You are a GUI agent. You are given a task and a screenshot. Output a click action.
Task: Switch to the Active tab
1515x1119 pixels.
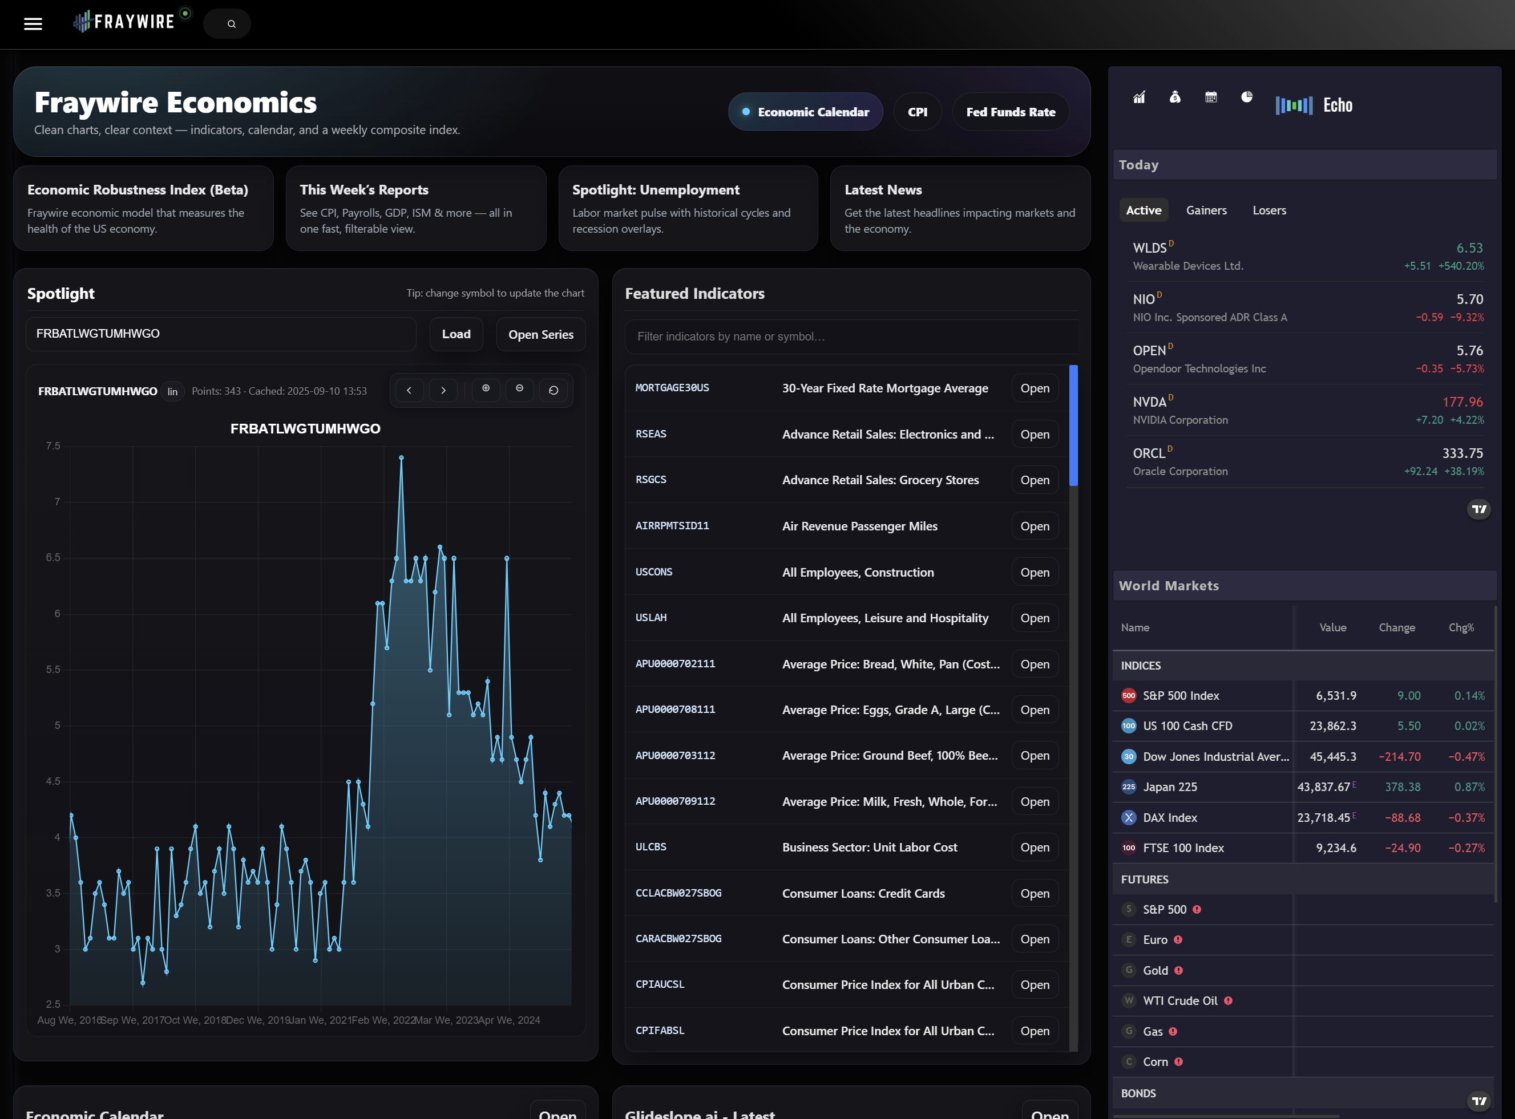1144,210
